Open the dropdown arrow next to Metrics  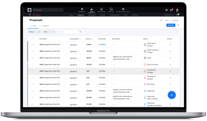tap(178, 25)
